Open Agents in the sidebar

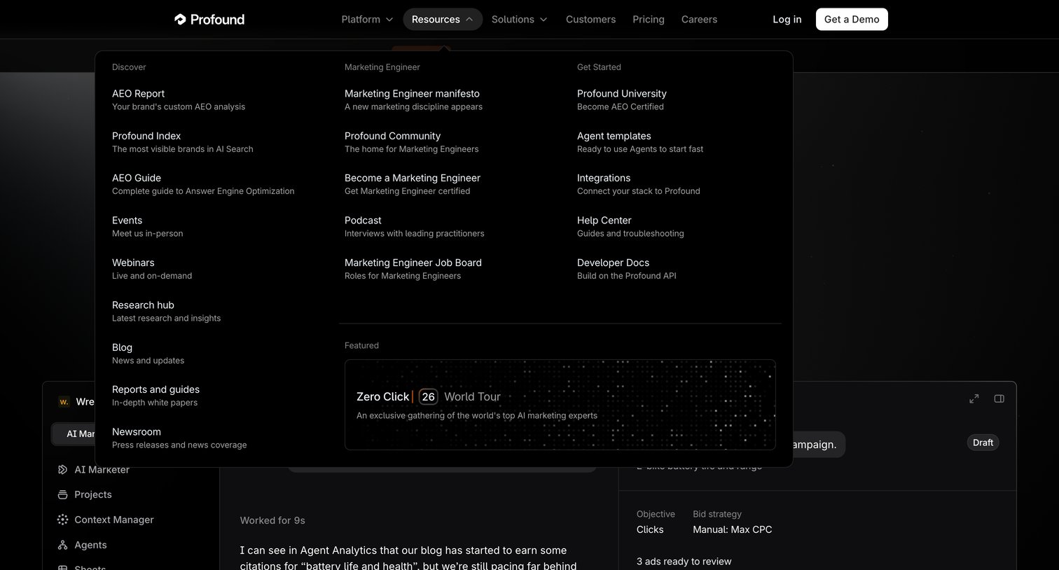tap(83, 545)
